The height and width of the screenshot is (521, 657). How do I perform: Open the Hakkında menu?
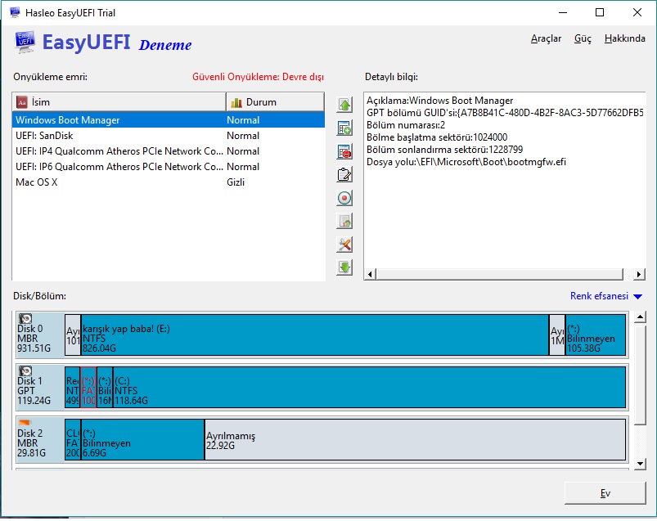[624, 38]
